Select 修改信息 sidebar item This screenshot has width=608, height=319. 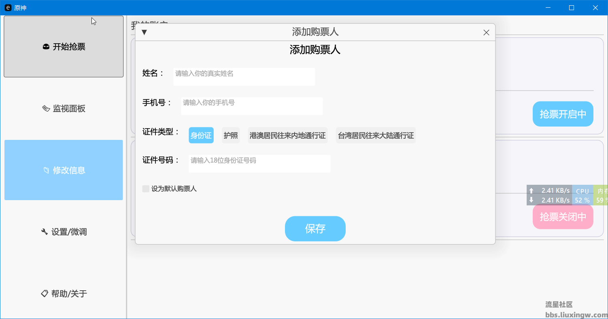point(64,170)
